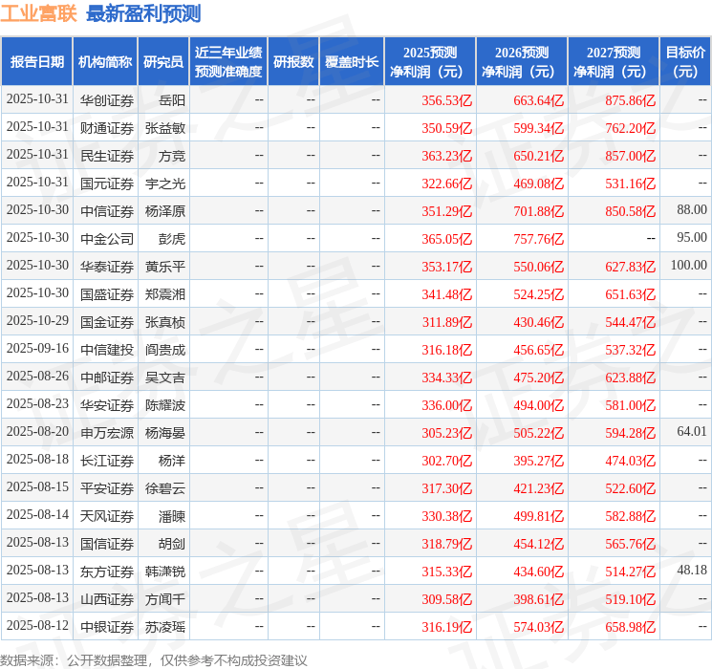
Task: Click the 机构简称 column header
Action: coord(105,62)
